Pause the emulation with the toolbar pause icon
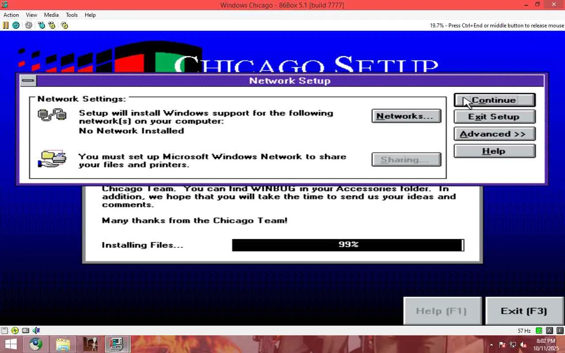The width and height of the screenshot is (565, 353). pyautogui.click(x=6, y=25)
